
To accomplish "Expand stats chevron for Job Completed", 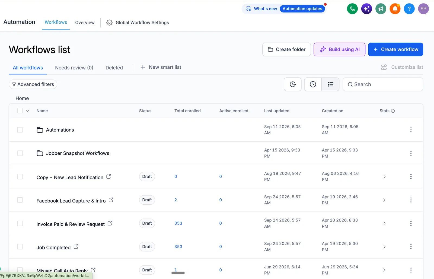I will [x=384, y=246].
